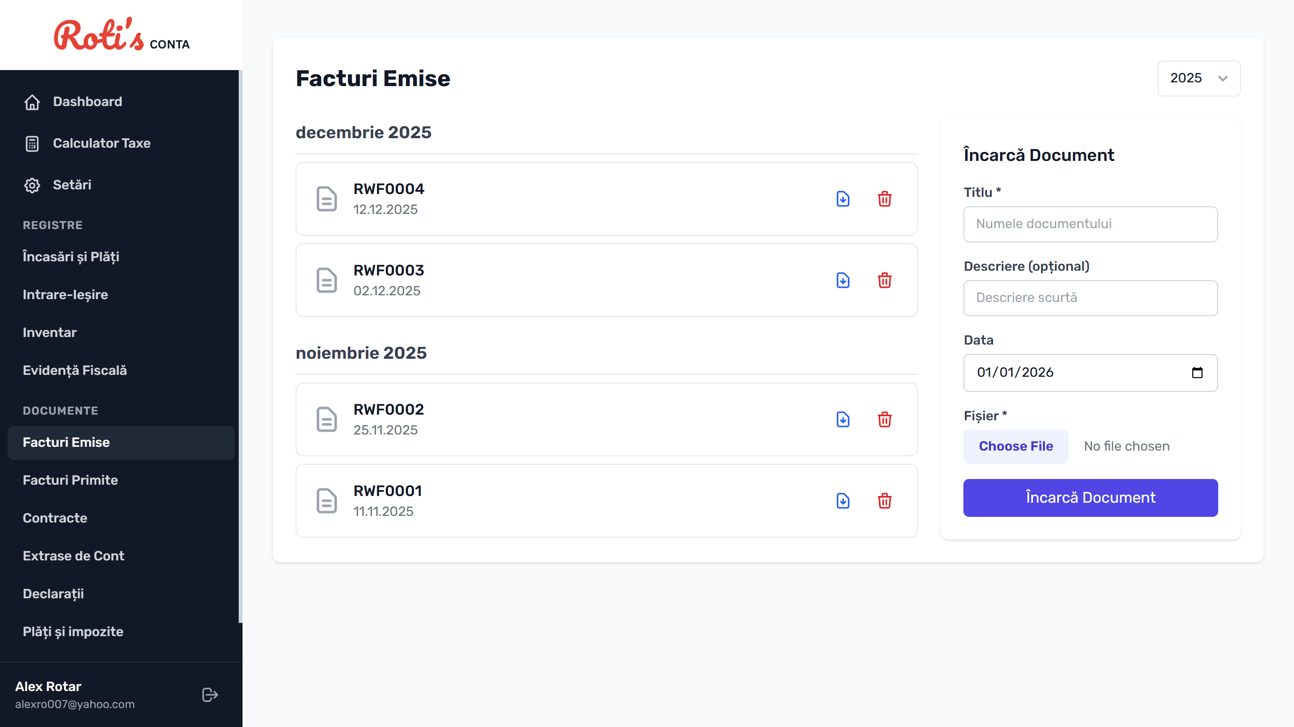Open the 2025 year selector dropdown

(x=1198, y=78)
